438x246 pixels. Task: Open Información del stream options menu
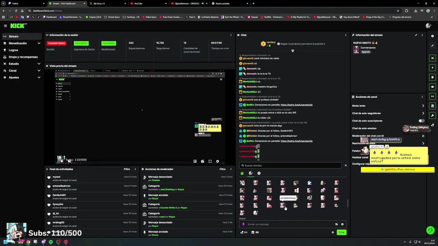pyautogui.click(x=422, y=35)
